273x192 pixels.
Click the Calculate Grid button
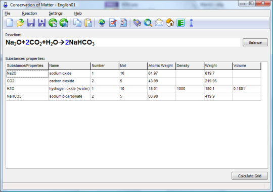pos(250,176)
